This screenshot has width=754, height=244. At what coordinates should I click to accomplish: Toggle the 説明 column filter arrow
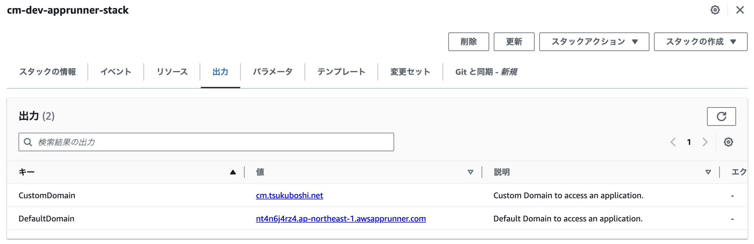pyautogui.click(x=707, y=172)
